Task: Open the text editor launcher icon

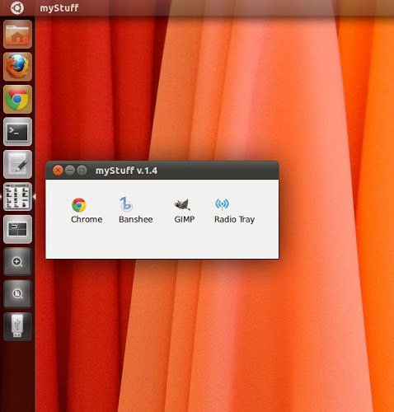Action: tap(17, 164)
